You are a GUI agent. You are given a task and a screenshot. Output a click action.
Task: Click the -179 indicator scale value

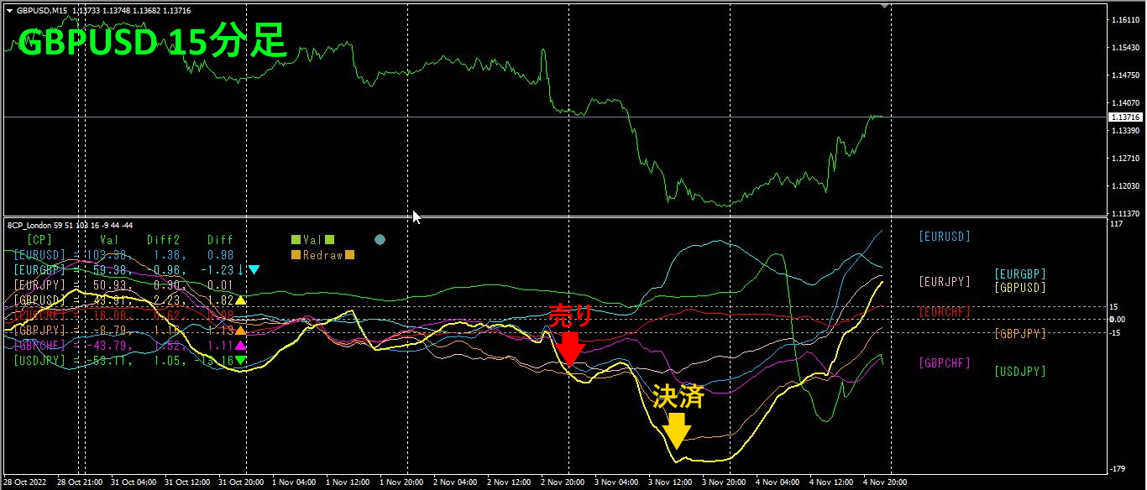(x=1118, y=469)
